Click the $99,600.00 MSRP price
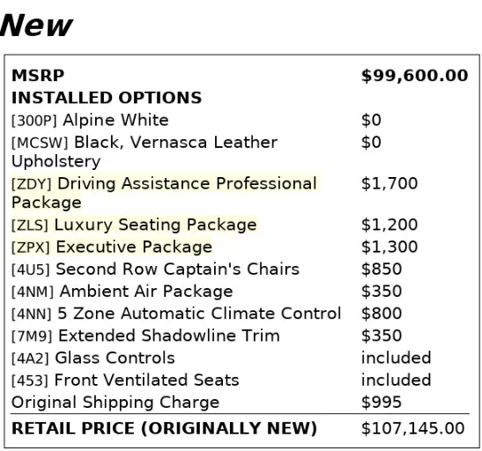This screenshot has width=482, height=451. coord(414,76)
